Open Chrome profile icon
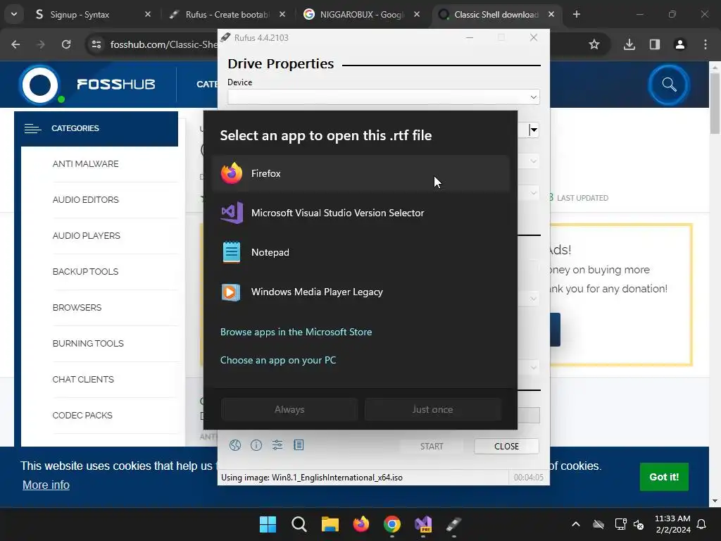 [x=680, y=44]
